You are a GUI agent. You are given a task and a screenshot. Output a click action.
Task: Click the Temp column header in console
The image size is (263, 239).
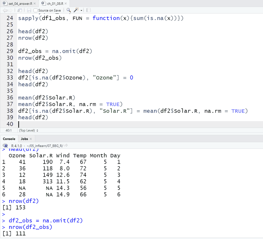tap(80, 156)
